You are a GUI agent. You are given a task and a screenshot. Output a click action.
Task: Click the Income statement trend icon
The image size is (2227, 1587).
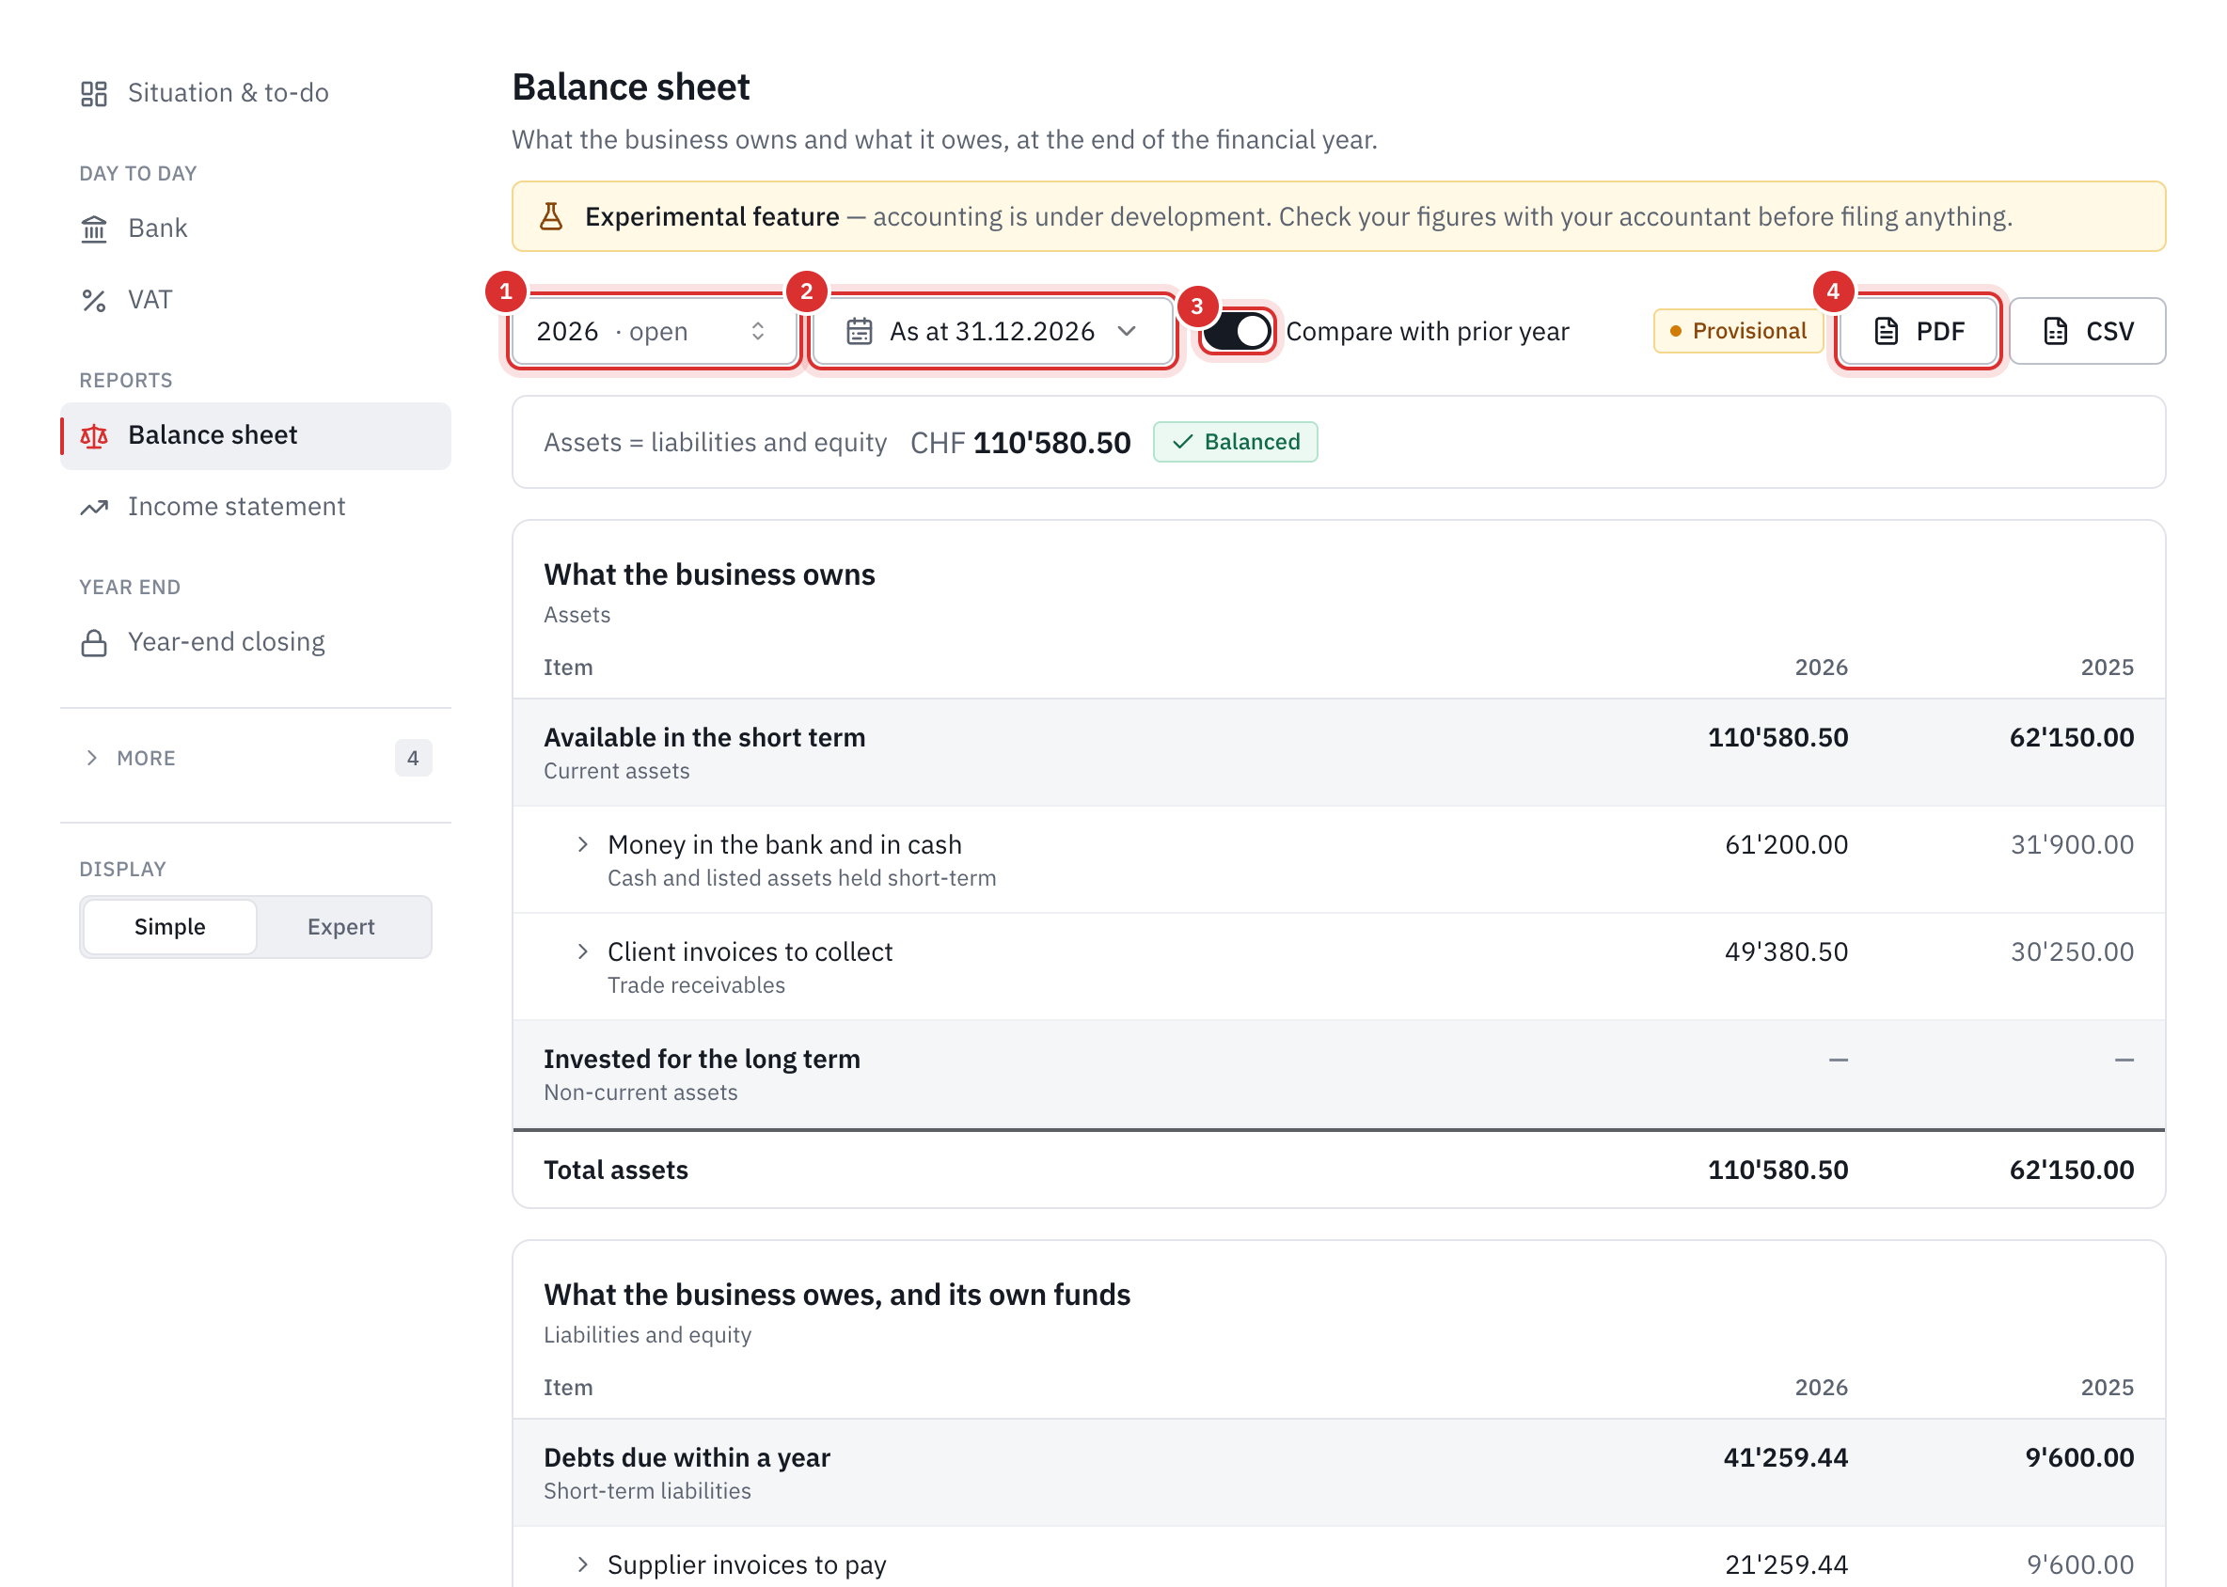(x=94, y=507)
